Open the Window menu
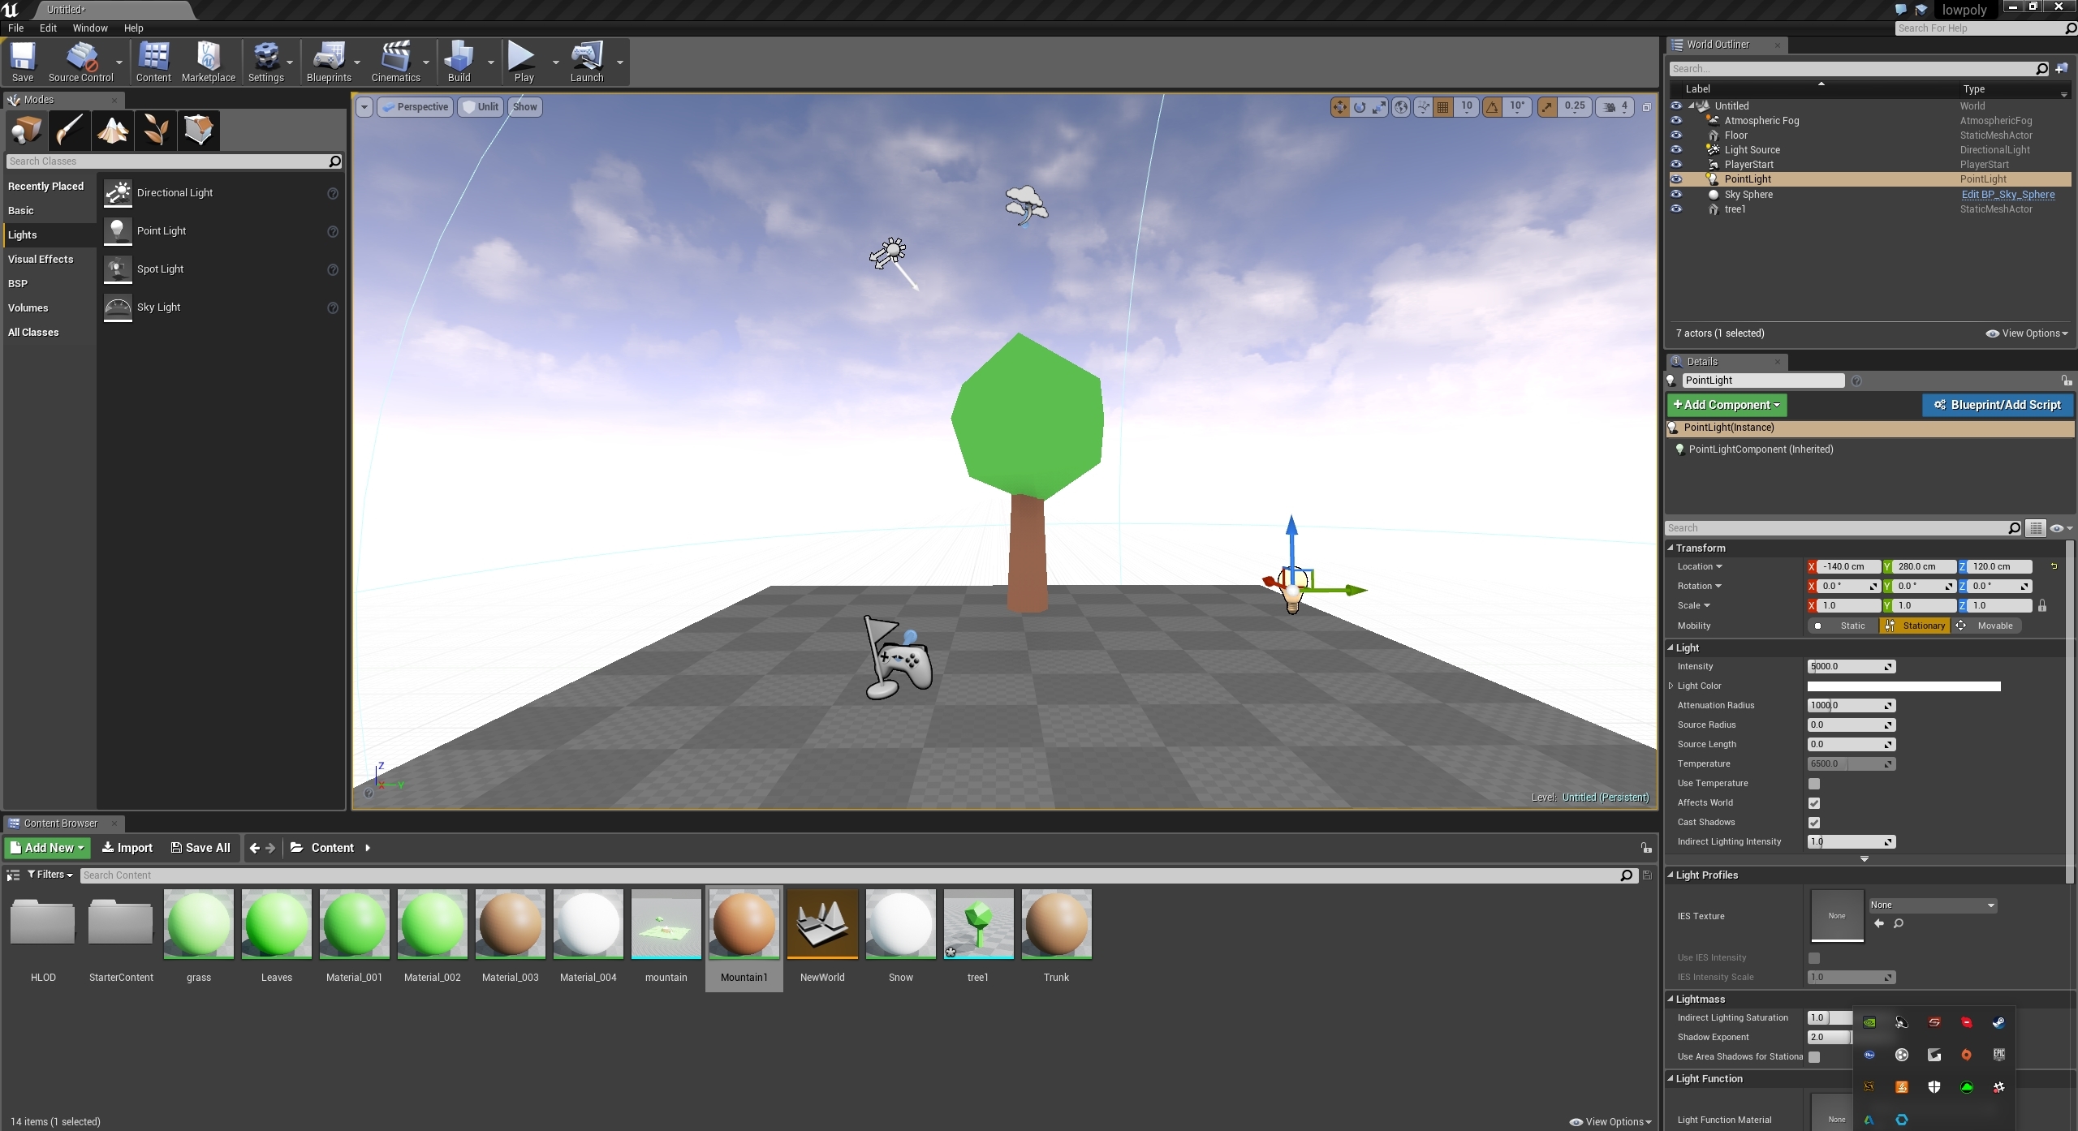Viewport: 2078px width, 1131px height. (x=89, y=28)
